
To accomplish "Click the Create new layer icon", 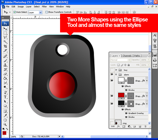I will point(140,126).
